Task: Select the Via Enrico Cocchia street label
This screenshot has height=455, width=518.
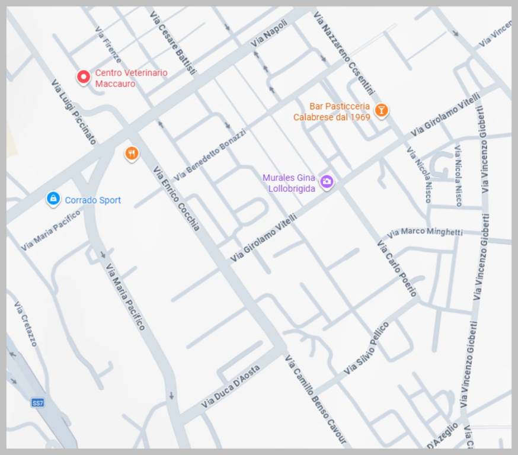Action: 176,198
